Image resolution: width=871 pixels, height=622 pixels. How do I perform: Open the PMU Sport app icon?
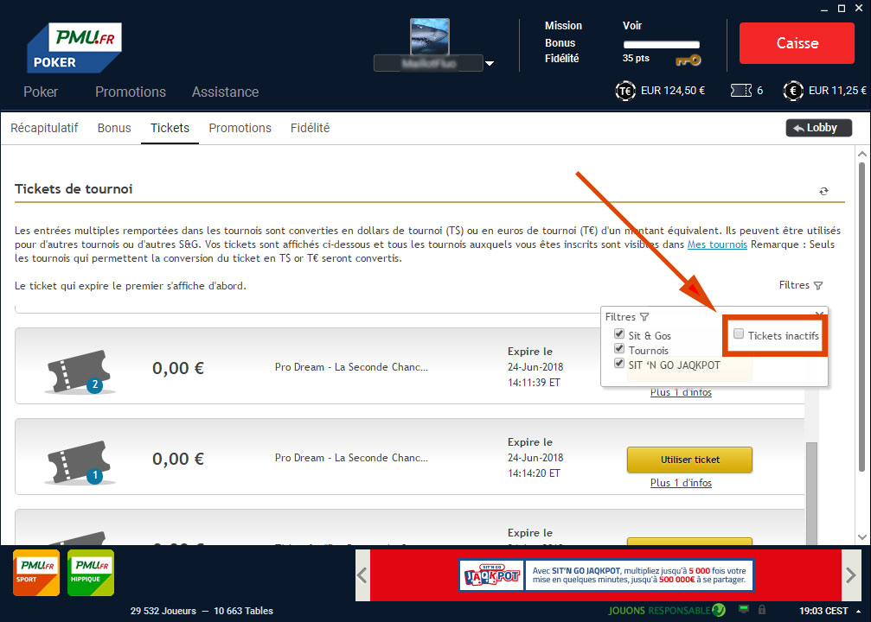(x=36, y=573)
